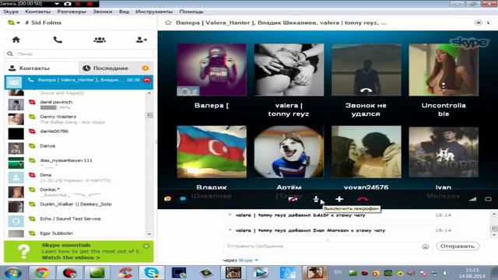Screen dimensions: 498x280
Task: Open the Разговоры menu
Action: click(x=72, y=12)
